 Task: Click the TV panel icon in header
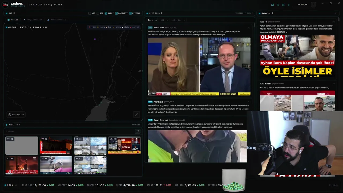pyautogui.click(x=283, y=5)
